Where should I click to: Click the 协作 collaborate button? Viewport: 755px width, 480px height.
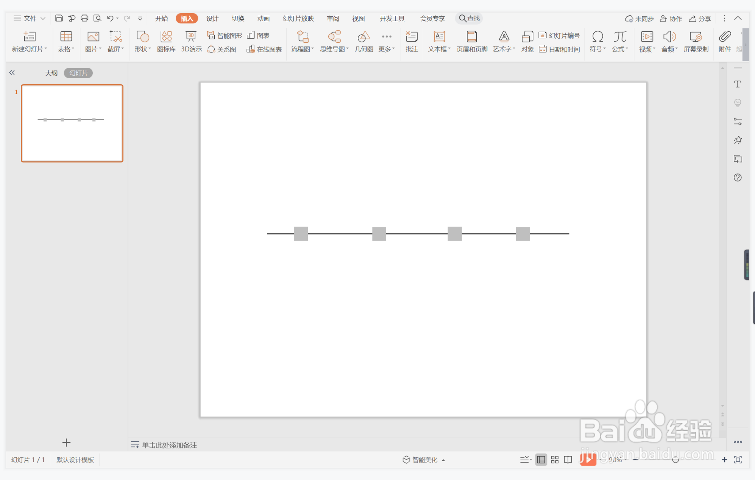(671, 19)
